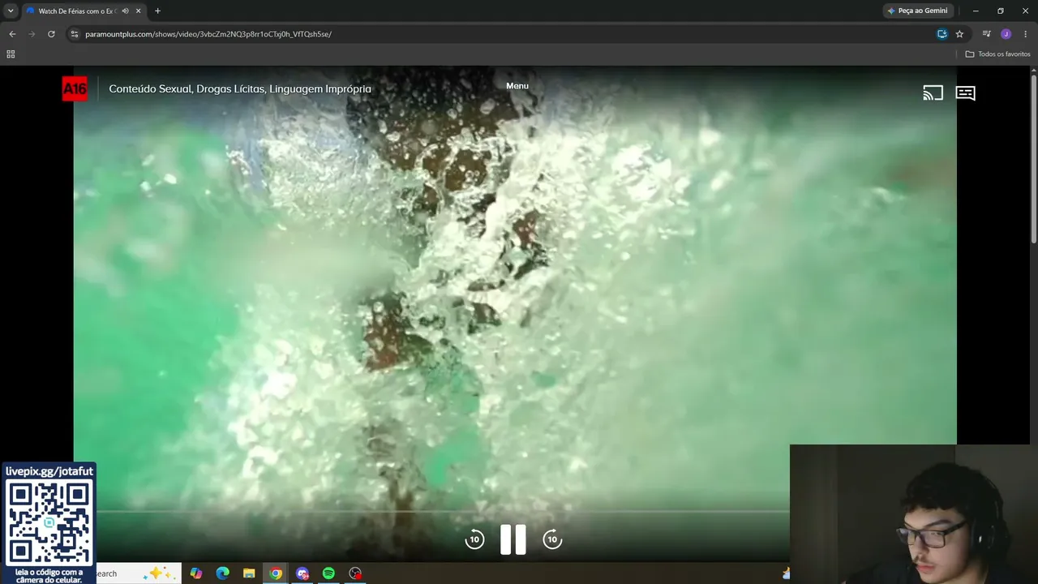Select the Watch De Férias tab
This screenshot has width=1038, height=584.
(x=84, y=11)
